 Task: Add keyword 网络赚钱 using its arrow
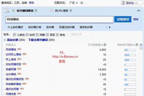click(4, 50)
